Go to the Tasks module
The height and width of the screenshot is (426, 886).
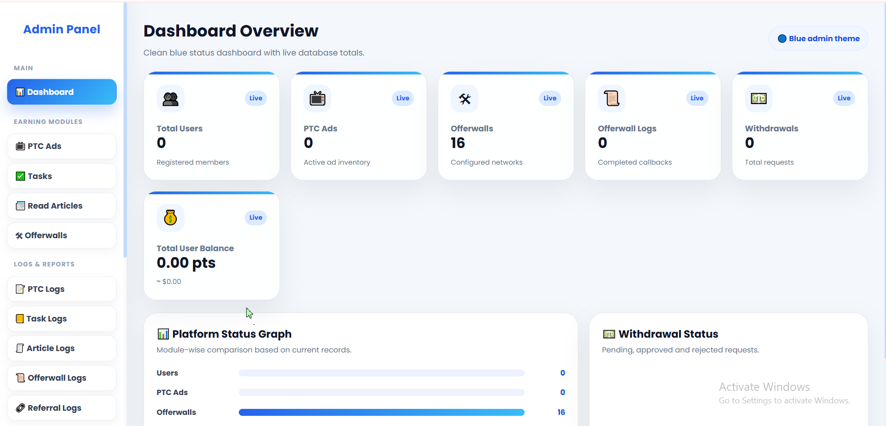click(x=62, y=176)
